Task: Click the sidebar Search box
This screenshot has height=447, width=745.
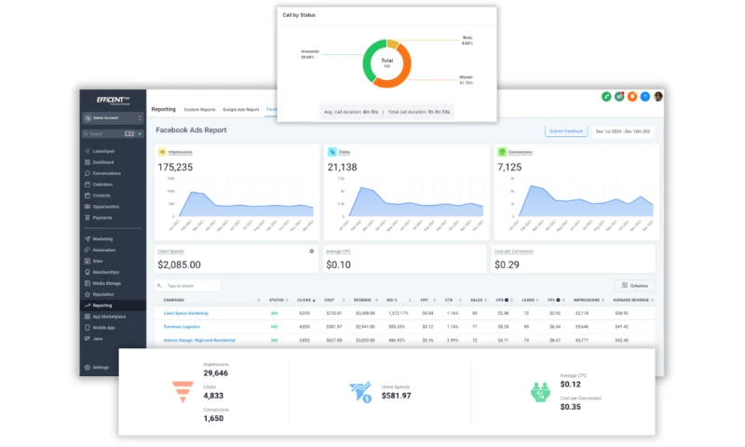Action: coord(102,134)
